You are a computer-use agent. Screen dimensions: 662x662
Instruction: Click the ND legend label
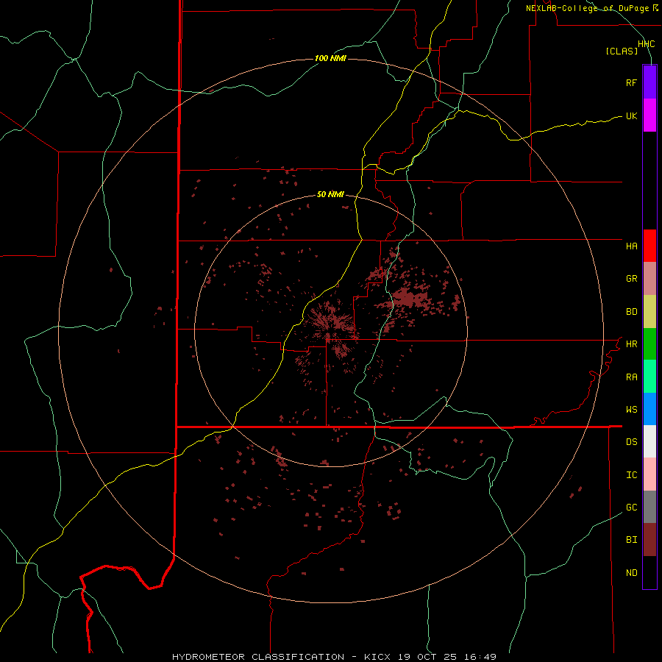(631, 573)
